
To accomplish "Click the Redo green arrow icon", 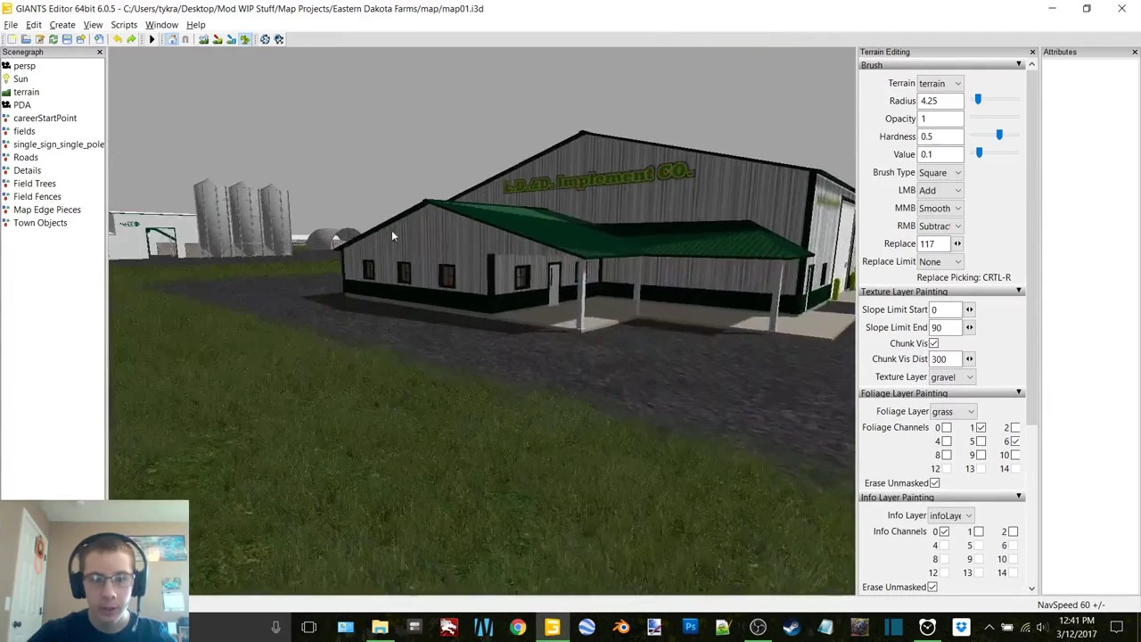I will point(131,39).
